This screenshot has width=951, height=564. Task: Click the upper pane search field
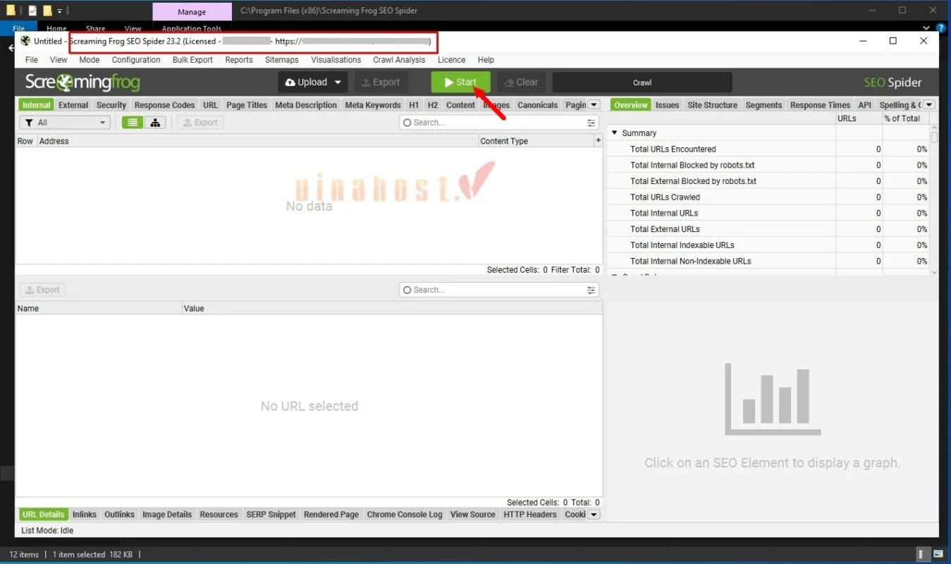click(499, 123)
